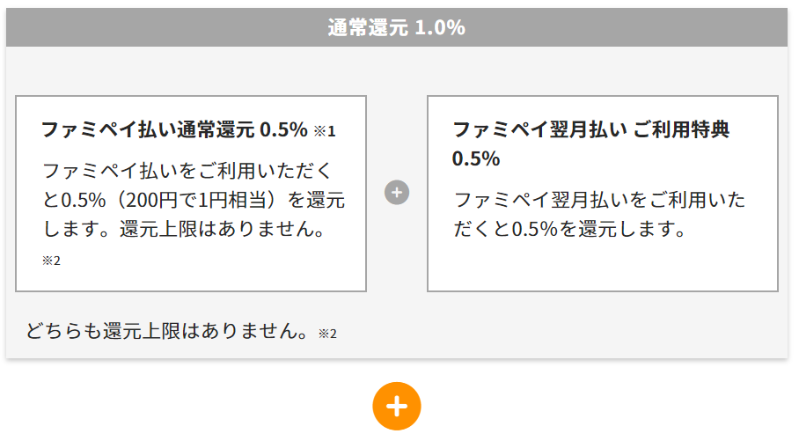Click the ファミペイ翌月払いをご利用いた line in the right card
The image size is (799, 441).
(598, 200)
